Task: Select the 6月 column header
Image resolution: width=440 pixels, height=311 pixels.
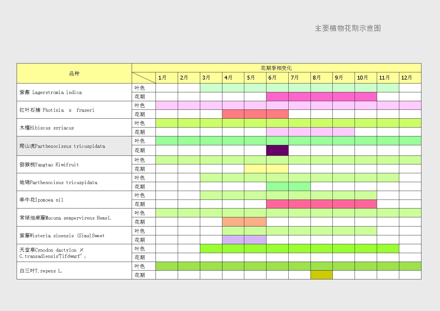Action: pos(277,78)
